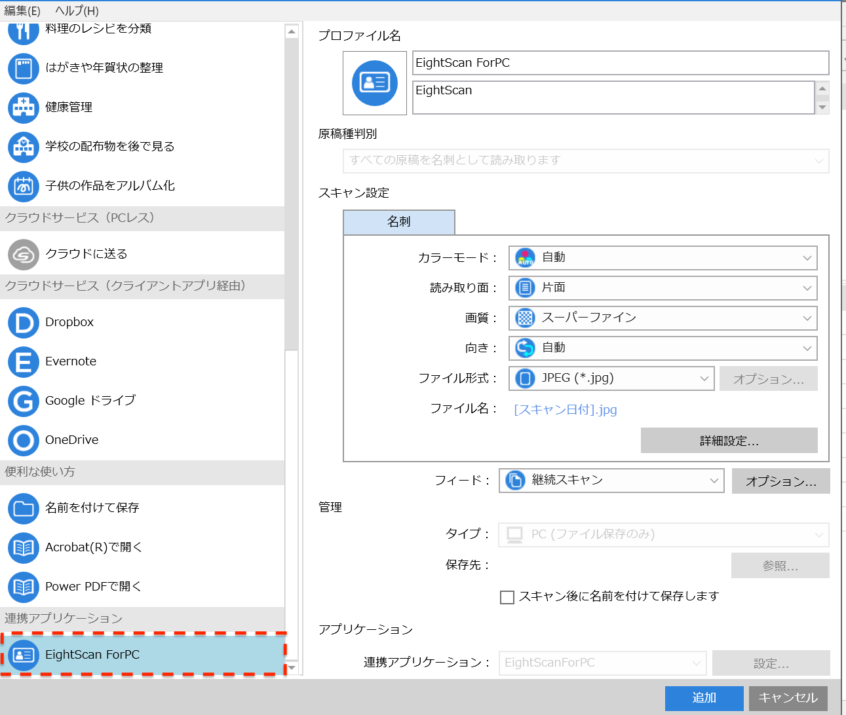Click the continuous scan feed icon
This screenshot has height=715, width=846.
click(515, 481)
